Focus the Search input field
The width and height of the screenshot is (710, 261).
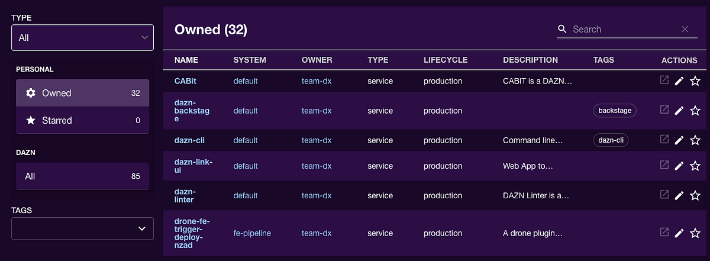click(624, 29)
